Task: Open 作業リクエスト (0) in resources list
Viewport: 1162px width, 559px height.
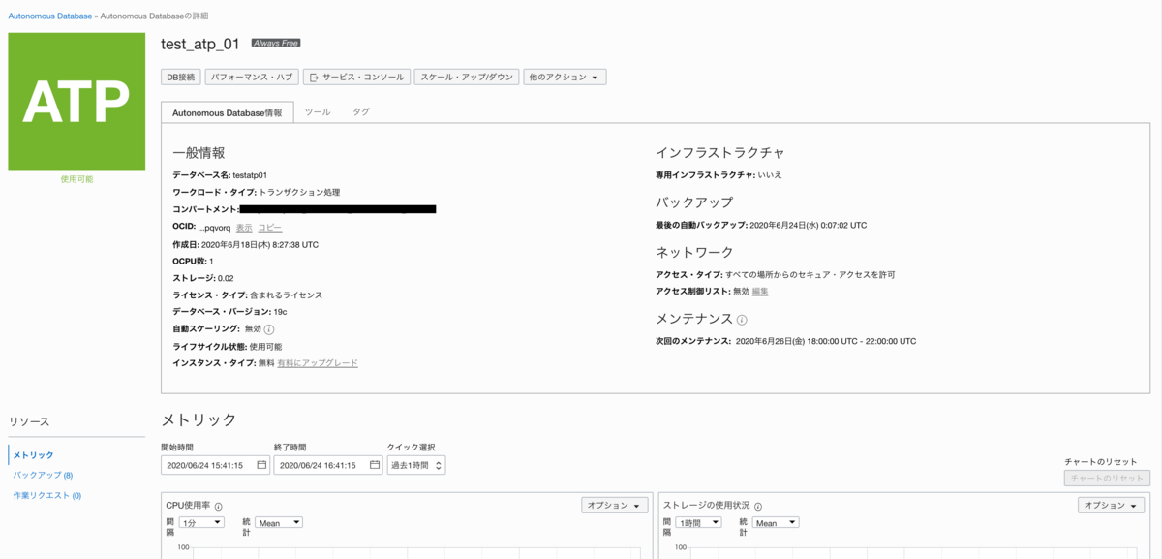Action: pos(47,496)
